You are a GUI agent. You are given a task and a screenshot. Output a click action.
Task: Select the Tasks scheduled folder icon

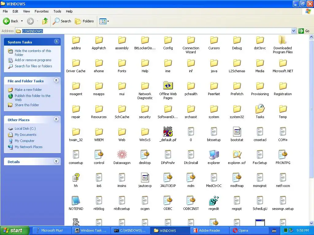[260, 109]
